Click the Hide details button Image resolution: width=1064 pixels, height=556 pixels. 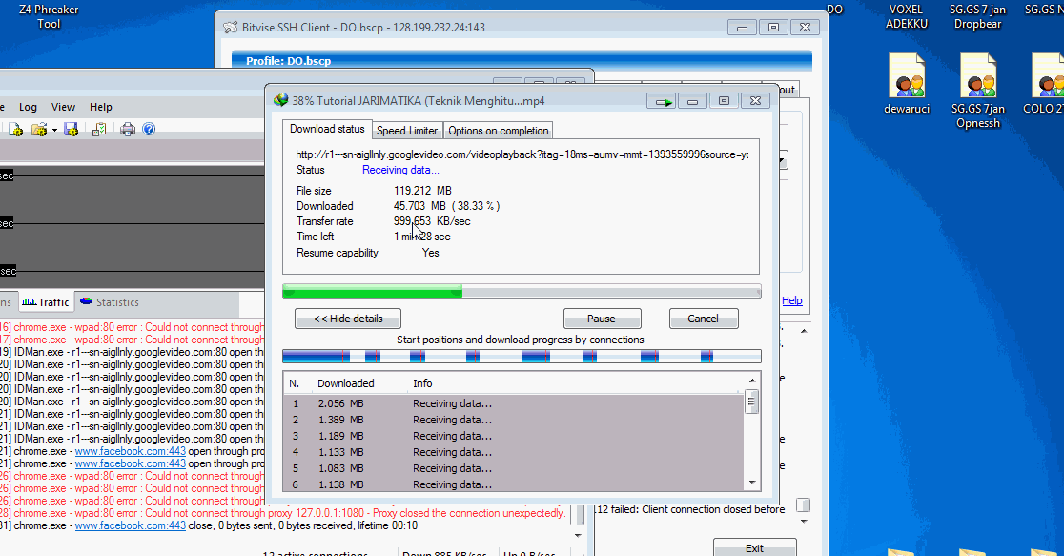tap(347, 319)
